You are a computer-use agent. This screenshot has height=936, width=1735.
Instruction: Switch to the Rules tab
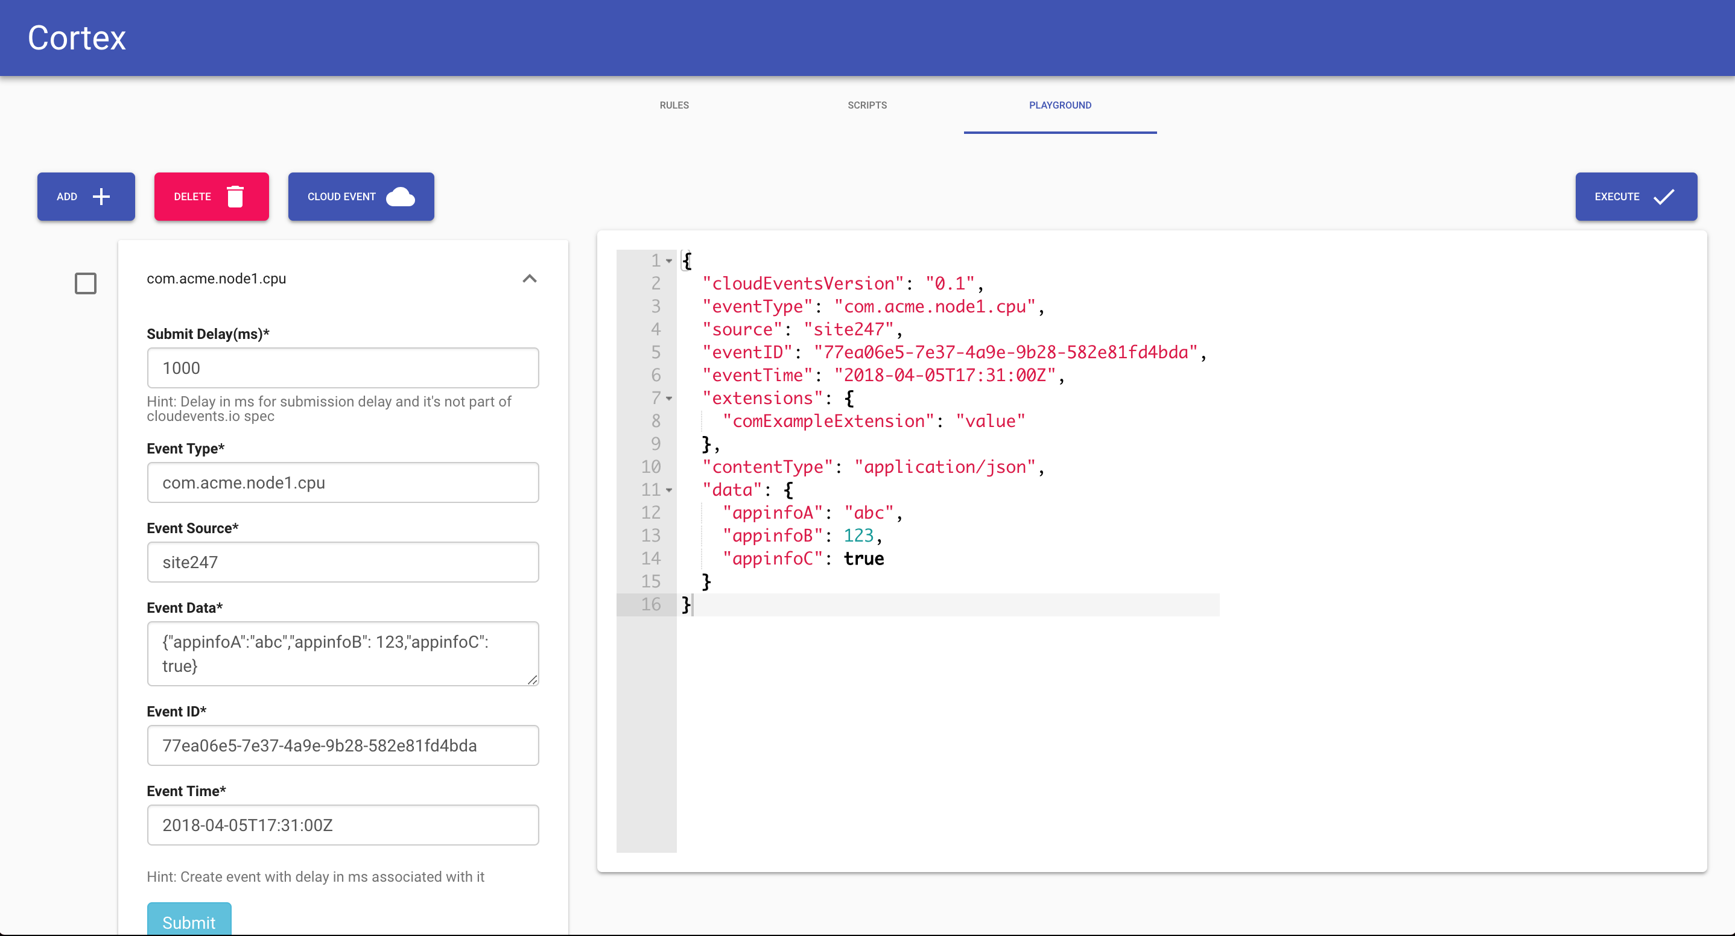pyautogui.click(x=673, y=105)
